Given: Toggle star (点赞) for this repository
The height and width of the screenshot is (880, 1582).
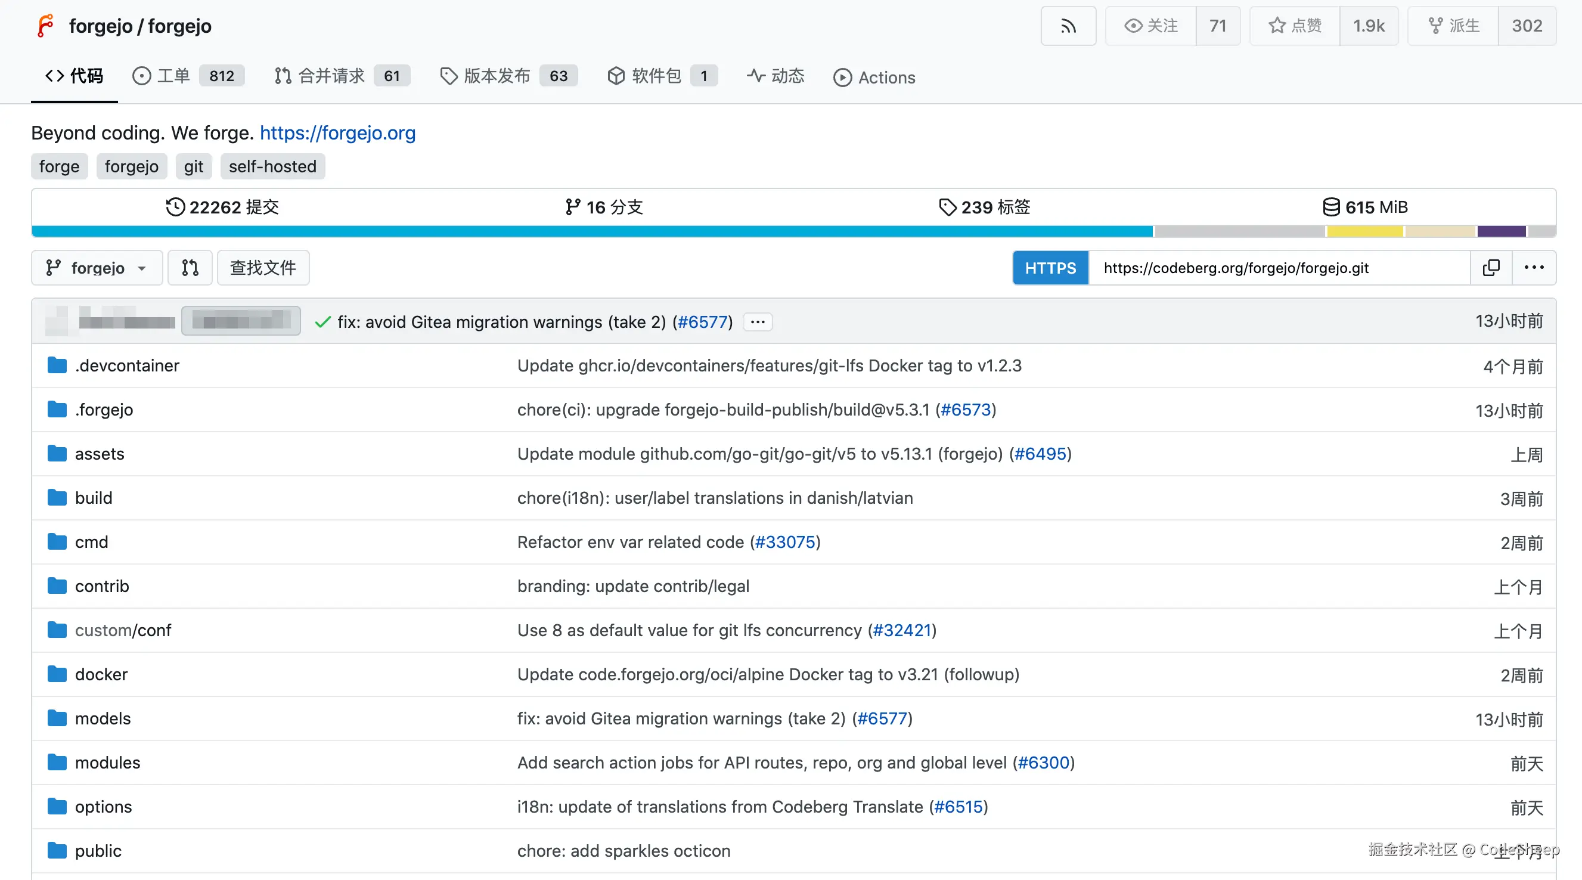Looking at the screenshot, I should click(1295, 26).
